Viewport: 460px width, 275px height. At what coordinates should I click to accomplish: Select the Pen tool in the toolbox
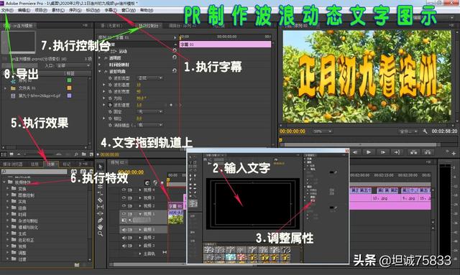click(101, 220)
